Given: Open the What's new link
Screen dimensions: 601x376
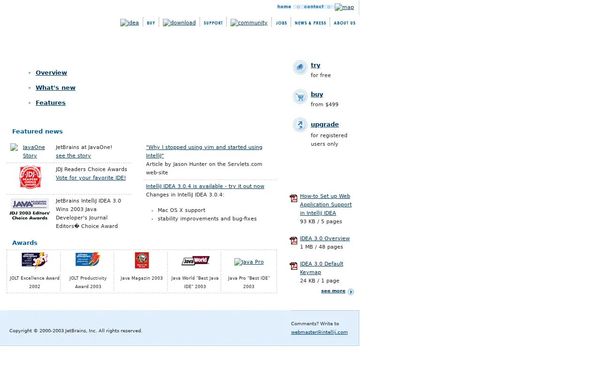Looking at the screenshot, I should pos(55,88).
